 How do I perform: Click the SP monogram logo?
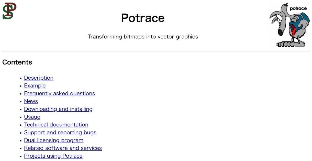(x=9, y=11)
